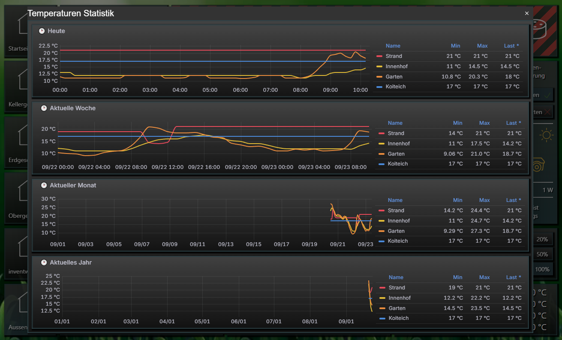Click the clock icon beside Aktueller Monat
Viewport: 562px width, 340px height.
point(44,185)
